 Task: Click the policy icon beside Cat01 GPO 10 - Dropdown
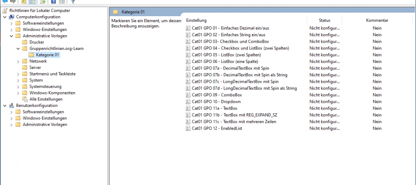[x=188, y=101]
